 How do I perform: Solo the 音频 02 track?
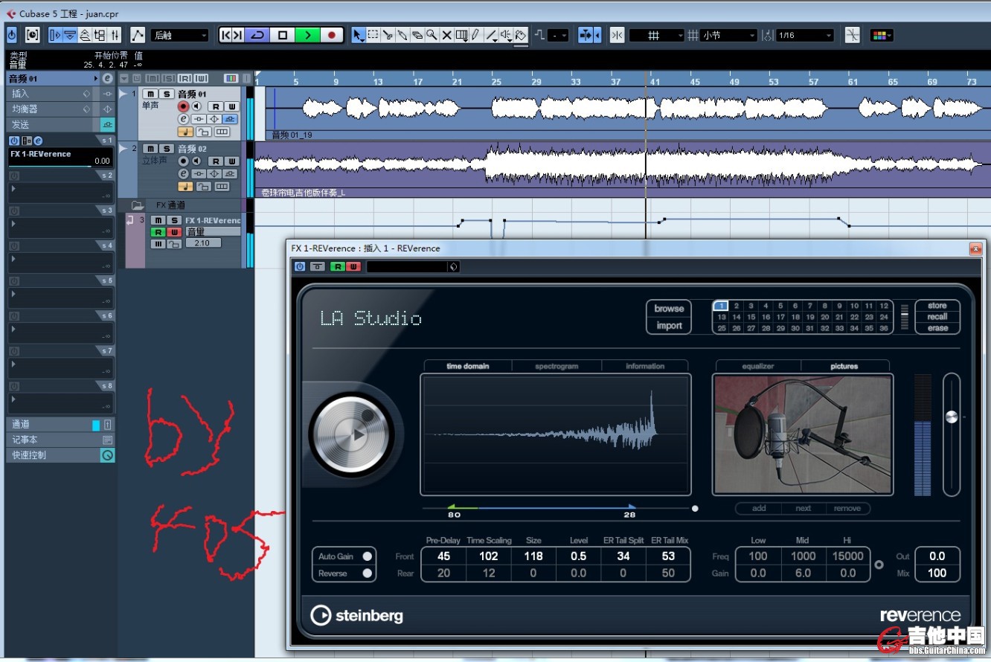pos(167,149)
